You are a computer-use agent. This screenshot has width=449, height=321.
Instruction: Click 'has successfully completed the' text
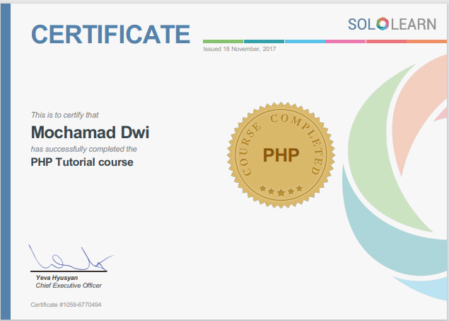pos(84,150)
